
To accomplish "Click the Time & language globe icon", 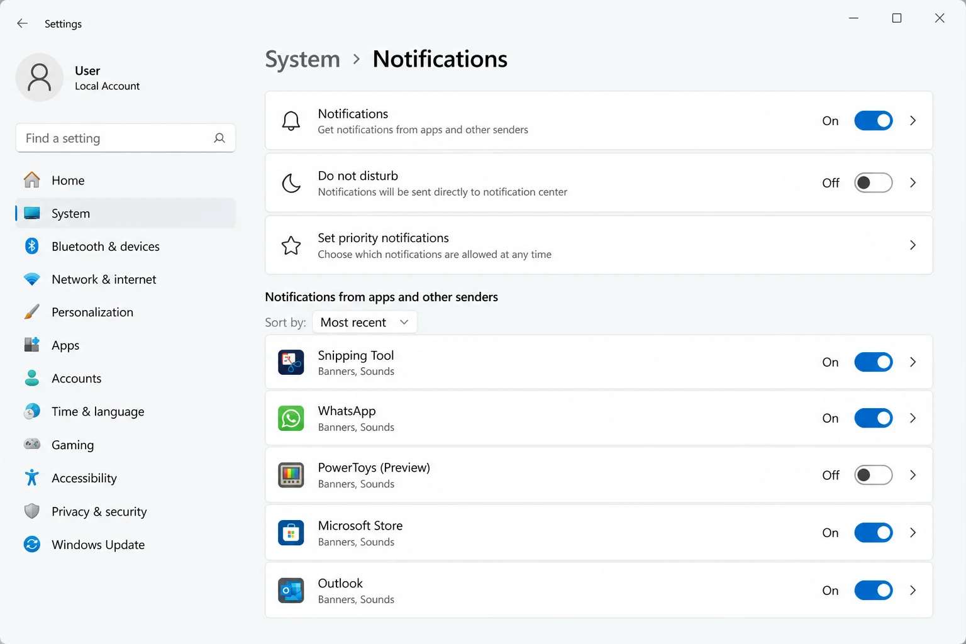I will [x=31, y=411].
